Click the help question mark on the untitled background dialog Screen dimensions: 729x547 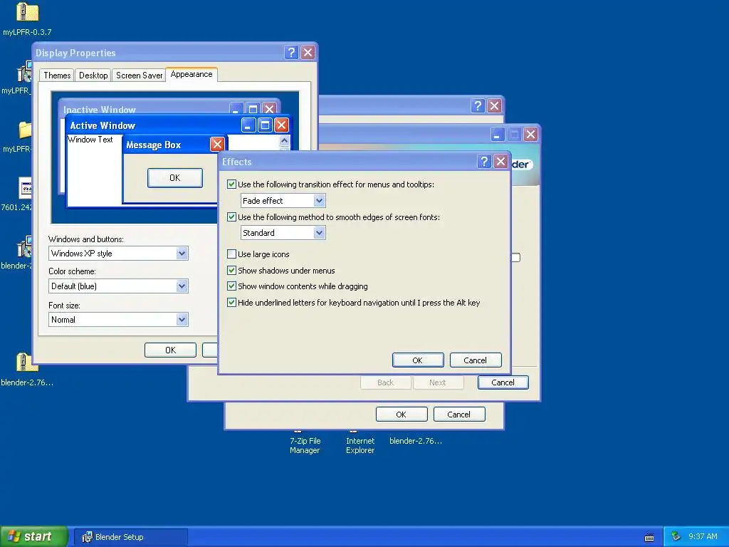coord(478,106)
